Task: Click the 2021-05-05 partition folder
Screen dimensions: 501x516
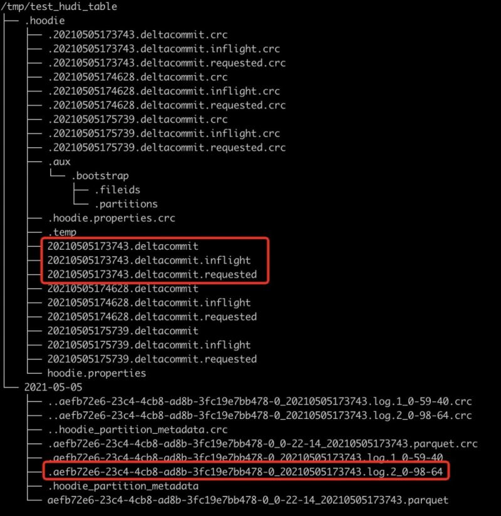Action: point(53,388)
